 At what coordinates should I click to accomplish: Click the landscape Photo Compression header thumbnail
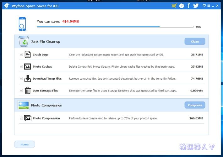pos(24,105)
